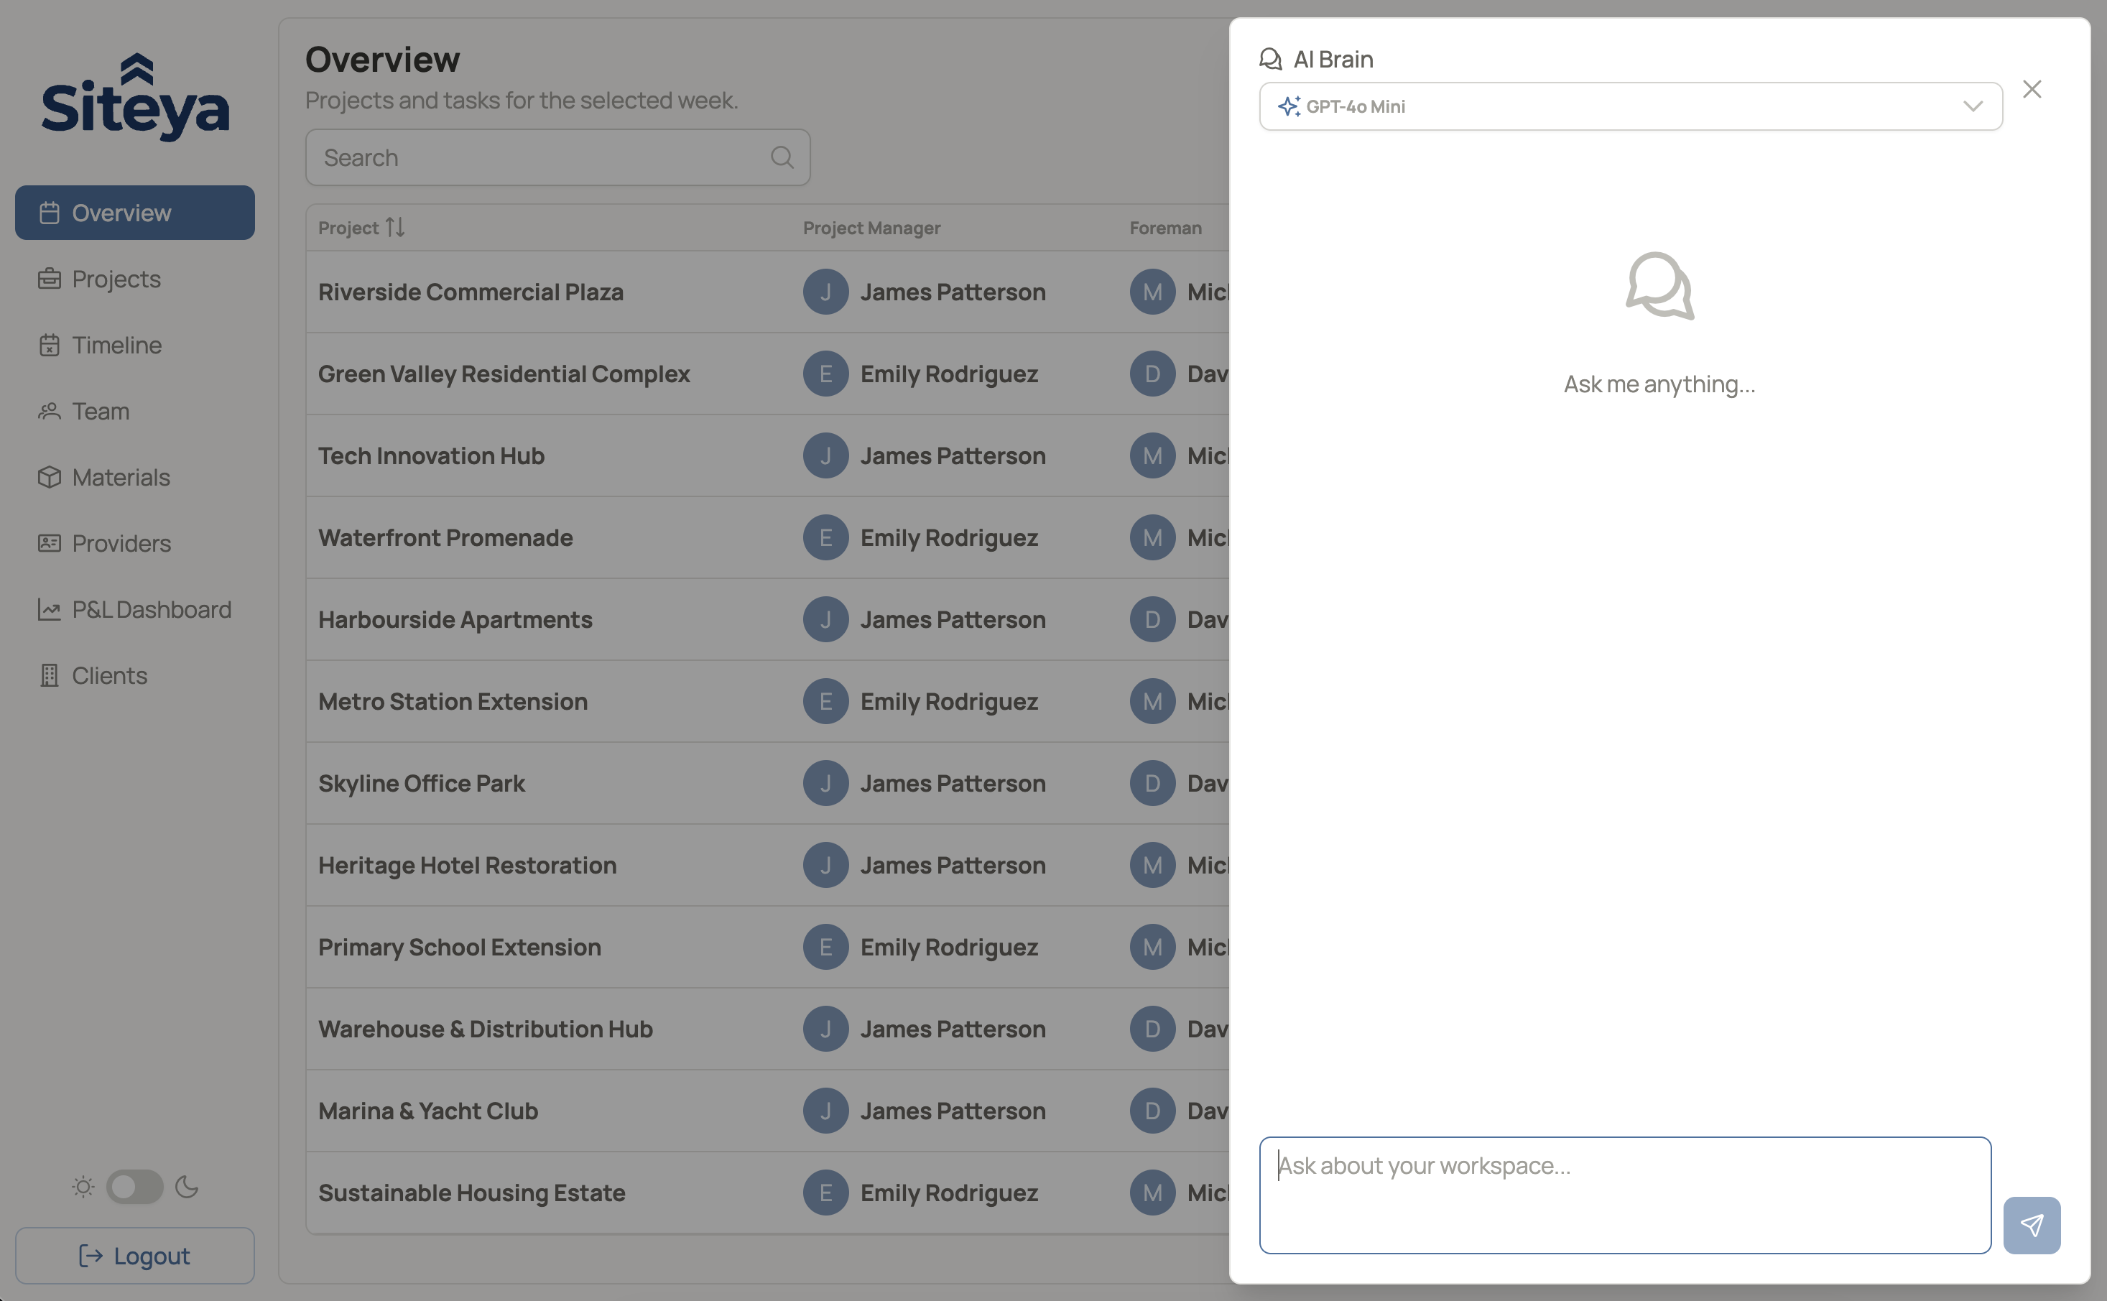Select the Timeline sidebar icon

(x=50, y=345)
